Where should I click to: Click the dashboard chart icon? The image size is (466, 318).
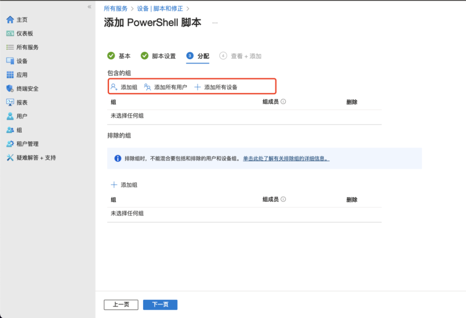pos(10,33)
